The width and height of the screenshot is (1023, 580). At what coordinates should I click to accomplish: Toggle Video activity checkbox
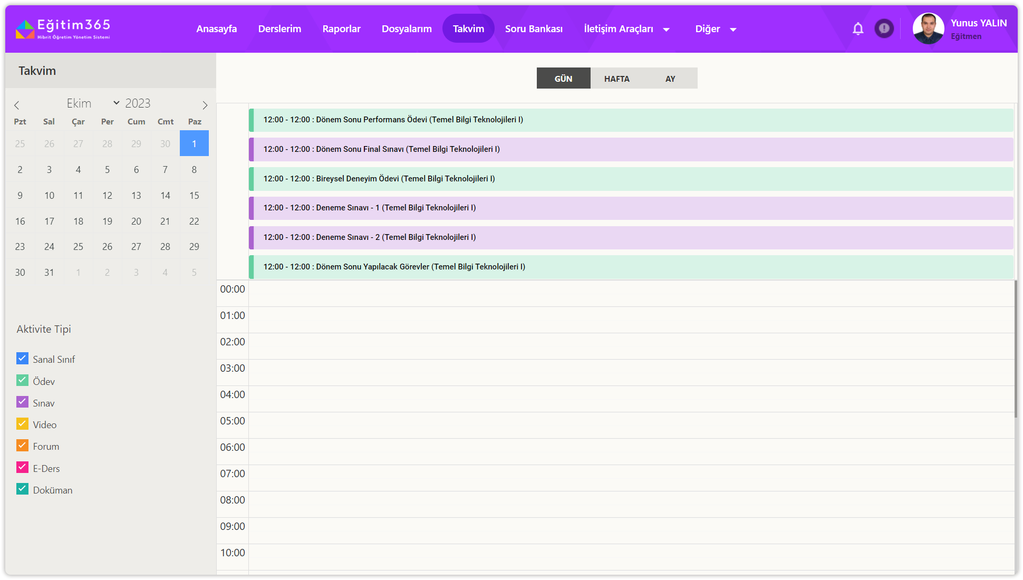tap(22, 424)
